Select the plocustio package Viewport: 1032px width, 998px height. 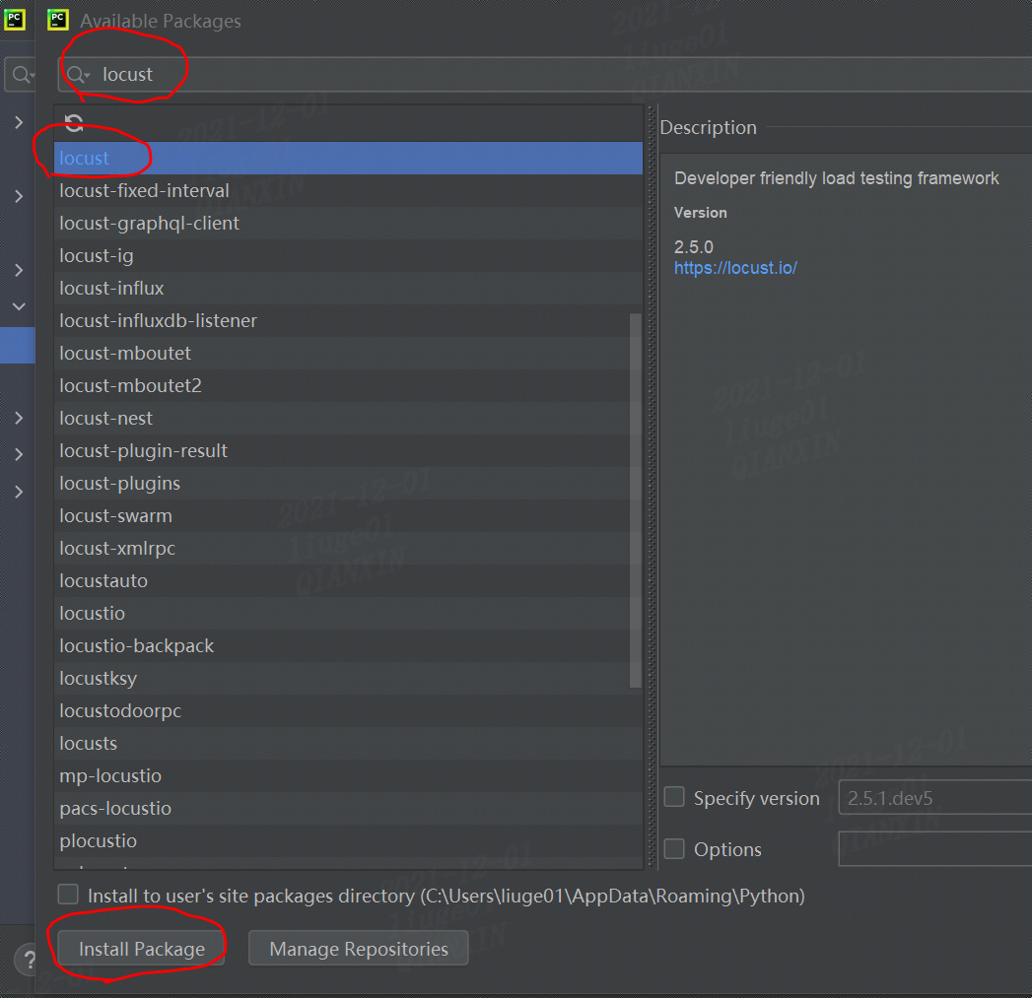click(348, 840)
